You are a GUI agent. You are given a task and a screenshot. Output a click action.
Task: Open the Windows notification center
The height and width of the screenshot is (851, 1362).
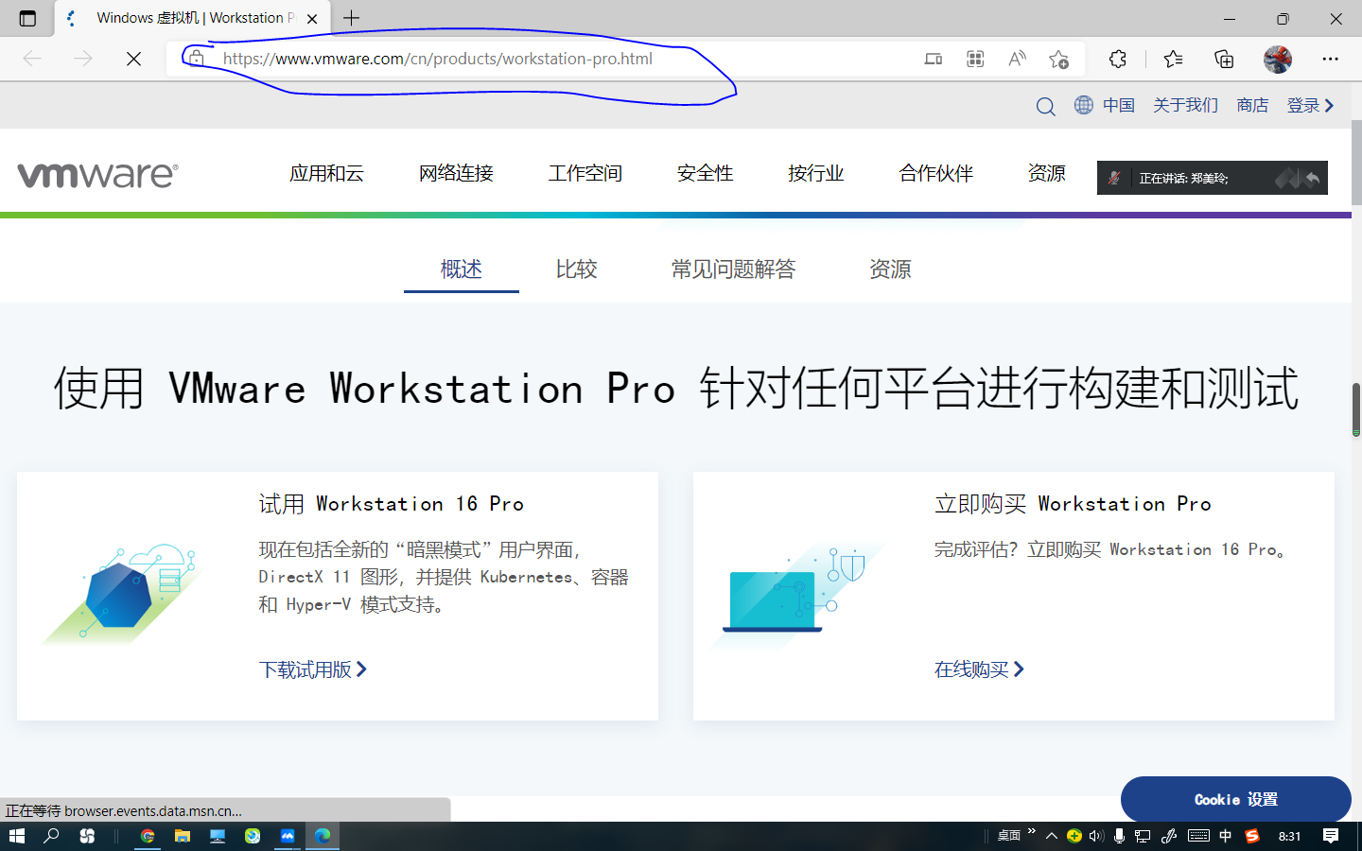[x=1331, y=836]
